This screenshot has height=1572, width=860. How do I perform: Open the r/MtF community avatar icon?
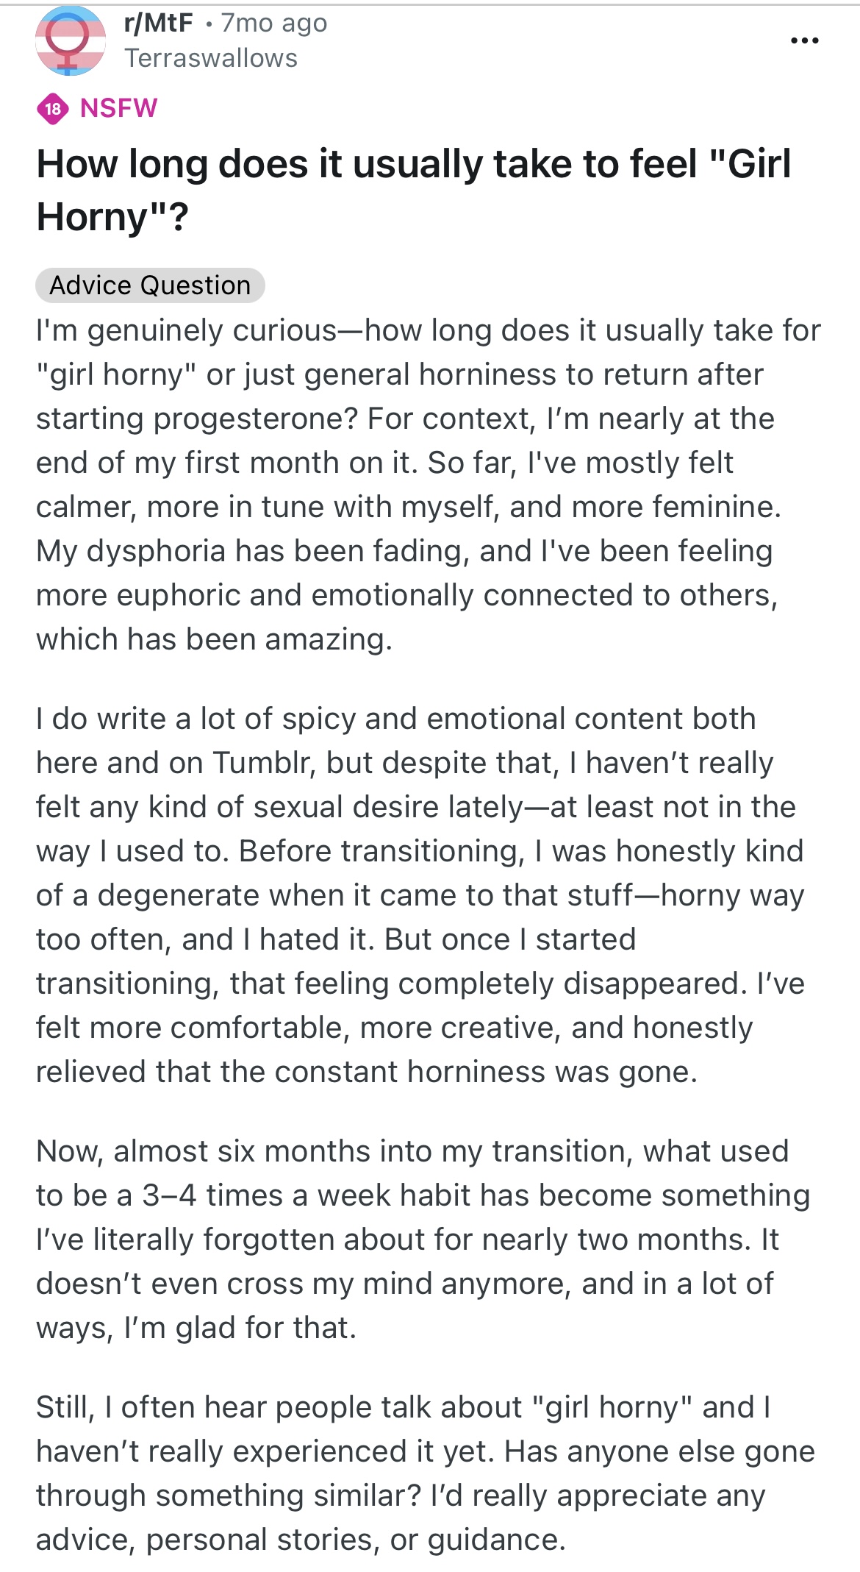pos(71,41)
